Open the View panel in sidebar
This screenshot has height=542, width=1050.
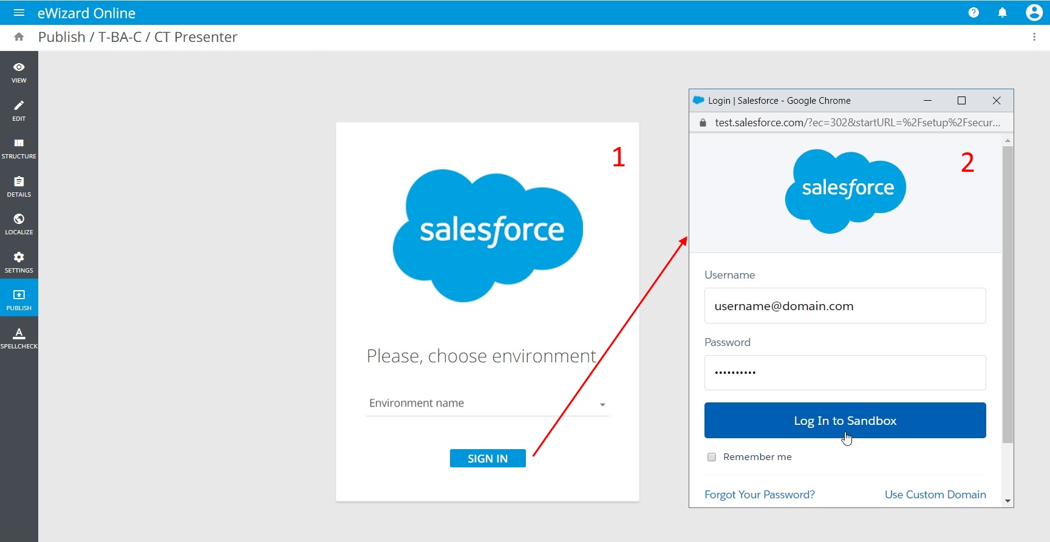19,72
